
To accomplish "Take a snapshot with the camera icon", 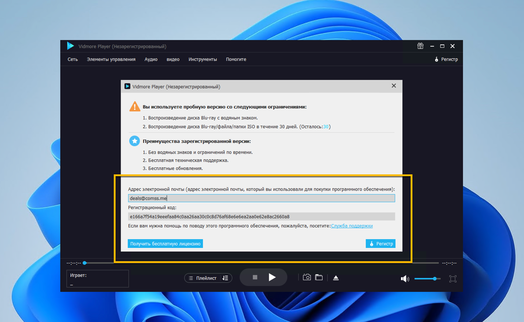I will pyautogui.click(x=307, y=277).
